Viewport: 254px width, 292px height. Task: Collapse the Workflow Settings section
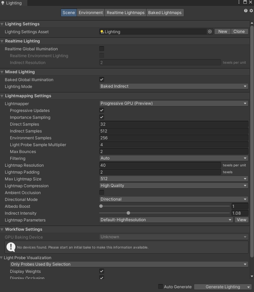[x=2, y=229]
